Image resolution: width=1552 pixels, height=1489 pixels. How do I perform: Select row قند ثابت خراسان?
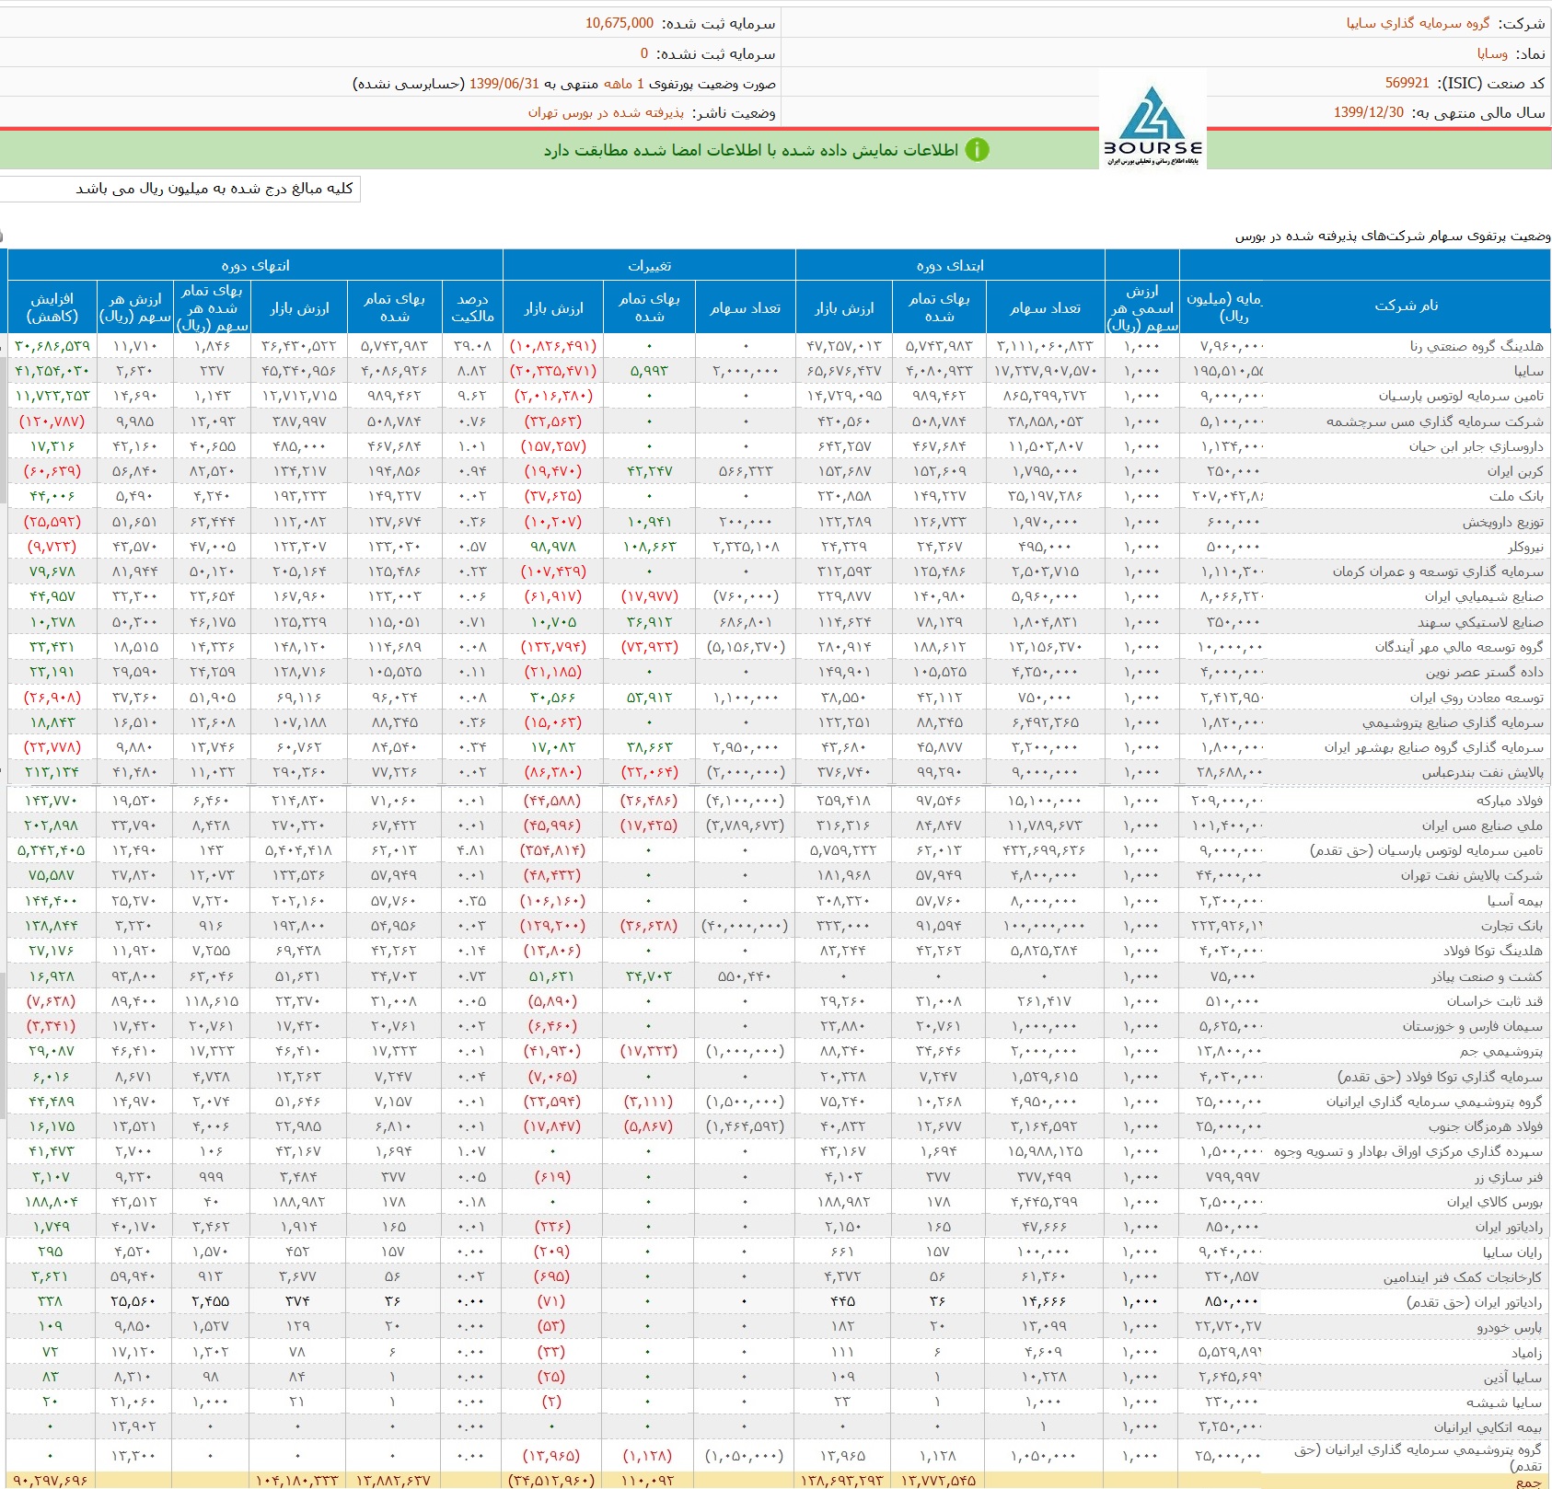point(779,1001)
